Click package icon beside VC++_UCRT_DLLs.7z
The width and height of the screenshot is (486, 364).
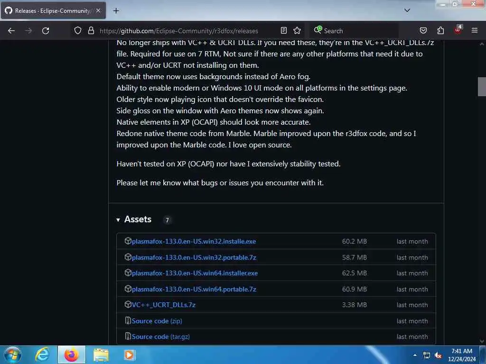128,305
